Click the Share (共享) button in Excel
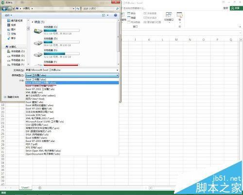Screen dimensions: 243x195 pos(236,8)
